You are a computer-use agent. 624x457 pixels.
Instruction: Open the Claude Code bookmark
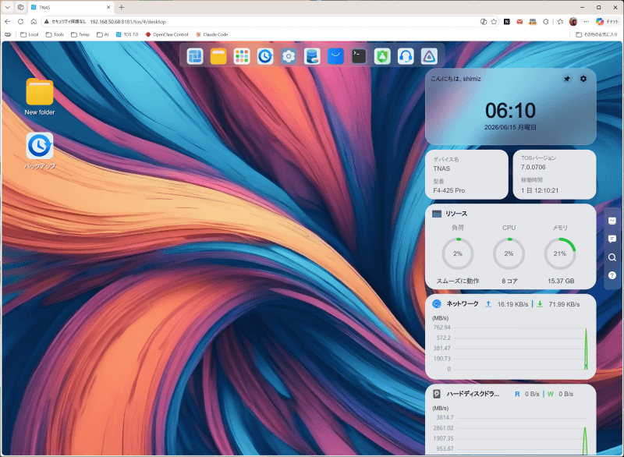[x=211, y=34]
